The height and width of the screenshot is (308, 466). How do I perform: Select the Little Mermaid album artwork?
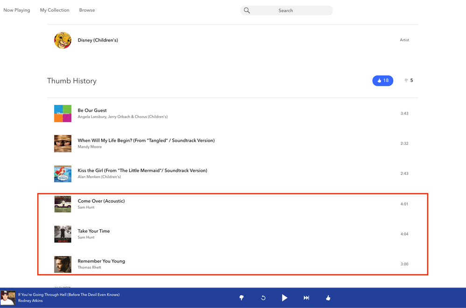point(63,174)
